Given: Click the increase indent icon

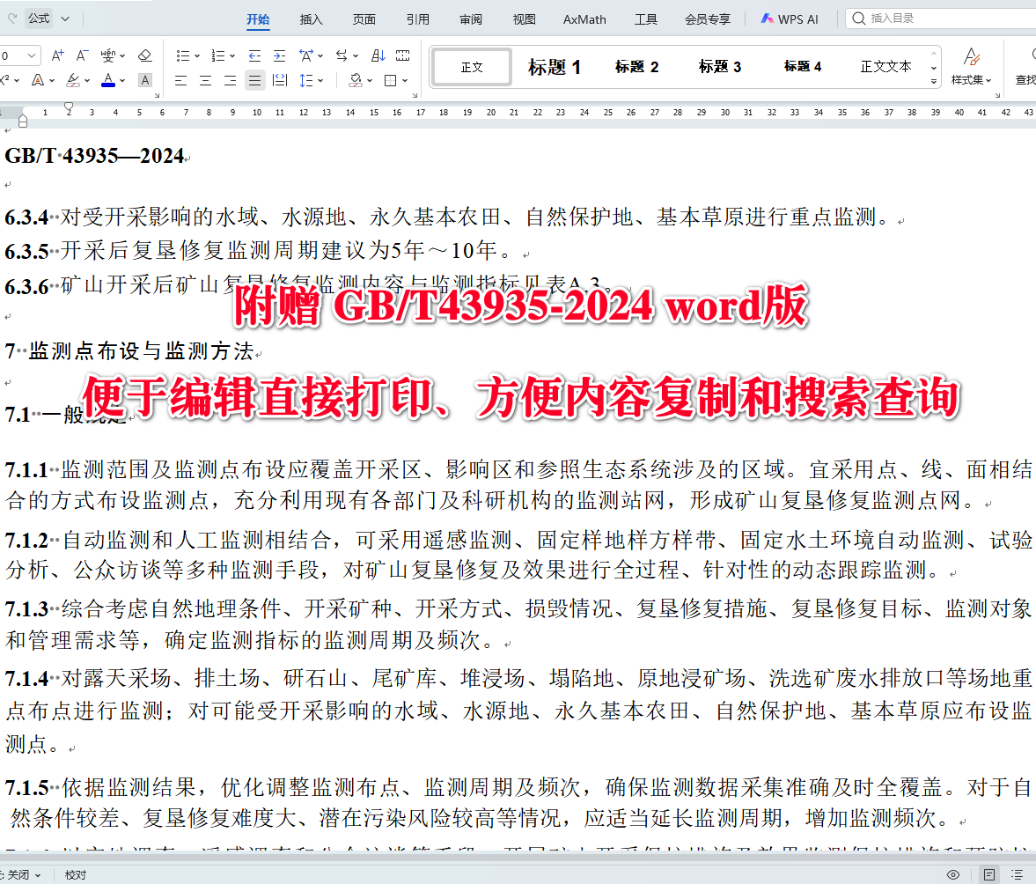Looking at the screenshot, I should (280, 56).
